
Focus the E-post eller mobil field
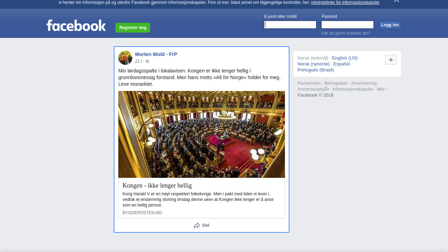pyautogui.click(x=290, y=24)
